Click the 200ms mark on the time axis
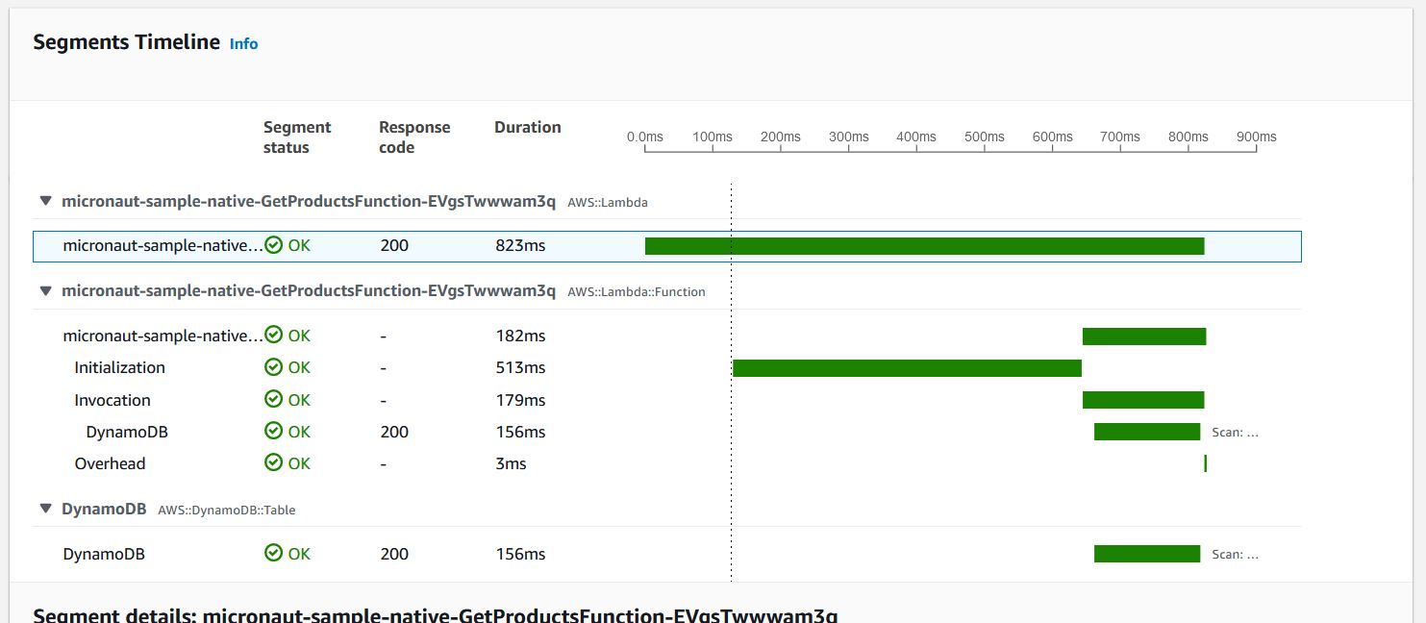 point(780,137)
